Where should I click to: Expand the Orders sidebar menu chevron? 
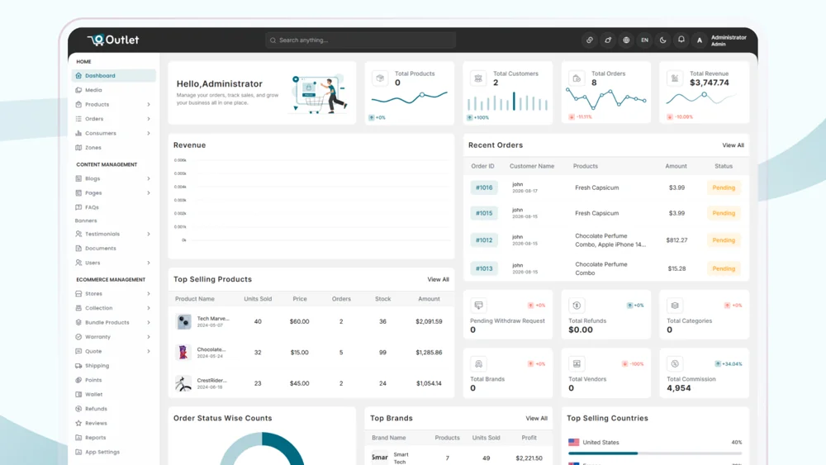pos(149,119)
